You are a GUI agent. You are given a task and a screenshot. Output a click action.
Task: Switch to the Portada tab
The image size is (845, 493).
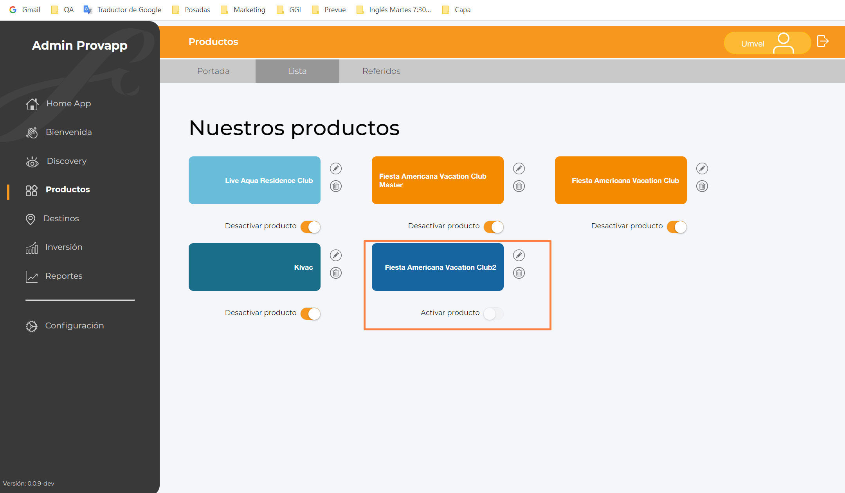point(213,71)
